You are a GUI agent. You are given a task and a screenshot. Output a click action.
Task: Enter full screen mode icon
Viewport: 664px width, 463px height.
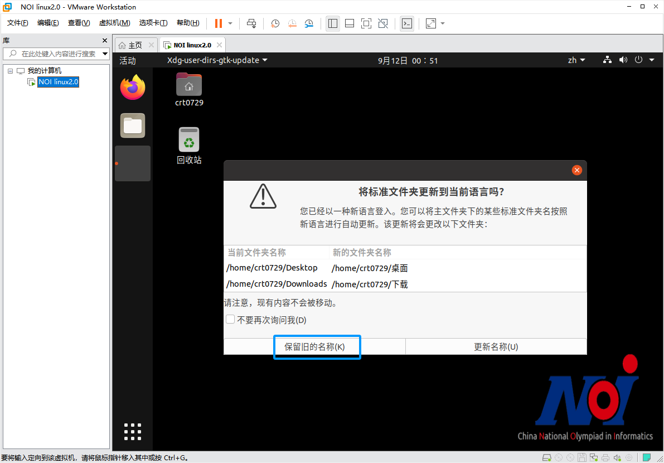[366, 23]
